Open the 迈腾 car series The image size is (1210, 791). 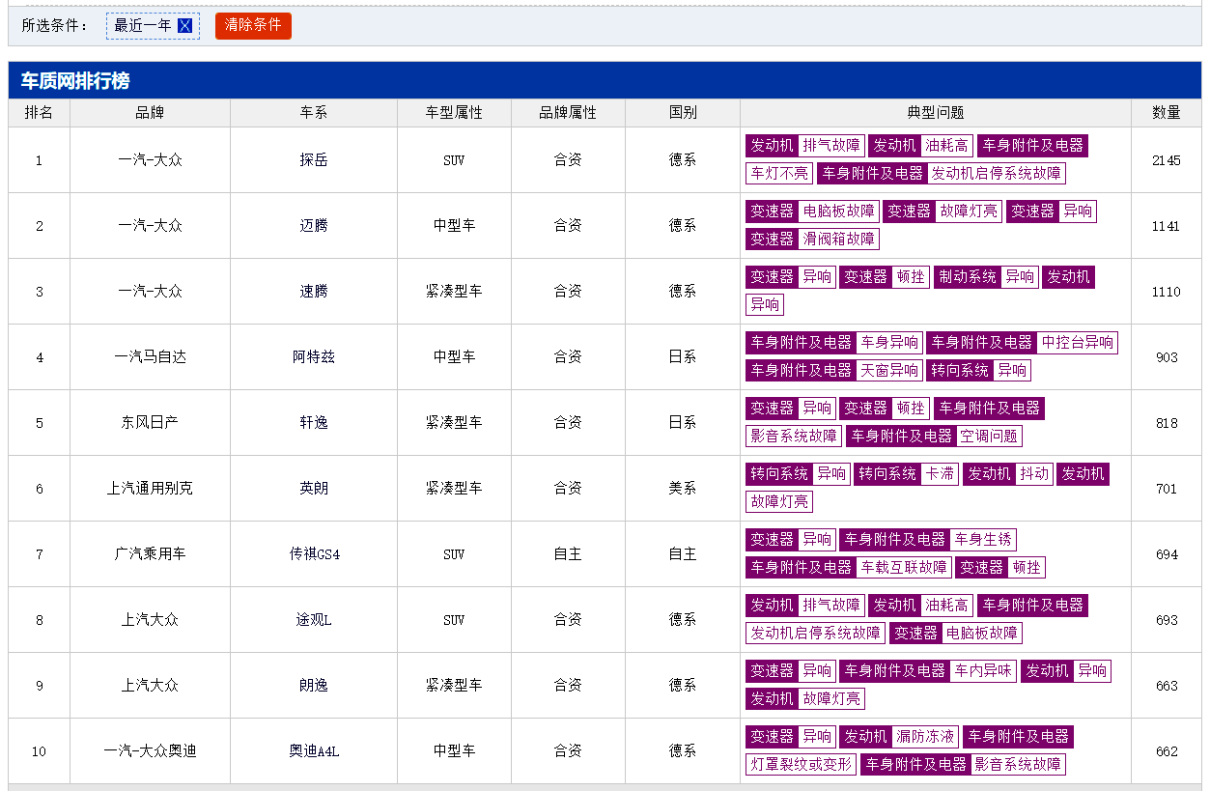[314, 226]
